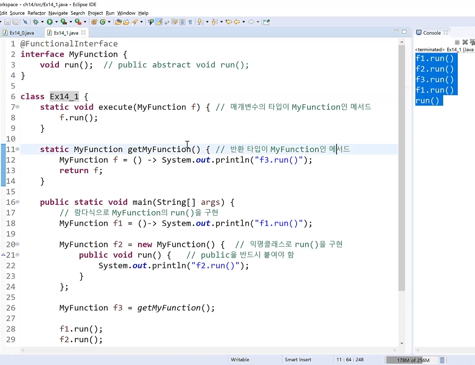Open the Search menu
This screenshot has height=365, width=475.
coord(78,13)
